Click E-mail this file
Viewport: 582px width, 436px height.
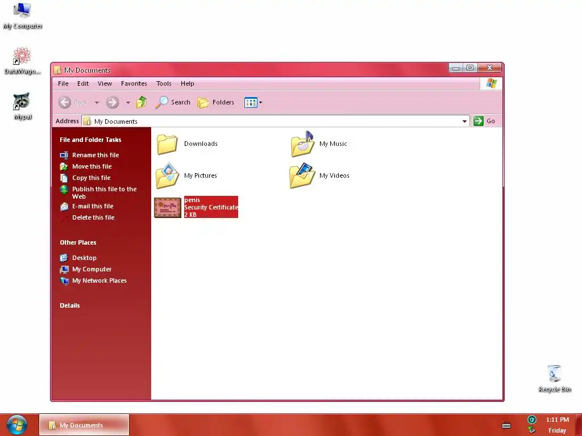click(x=93, y=206)
